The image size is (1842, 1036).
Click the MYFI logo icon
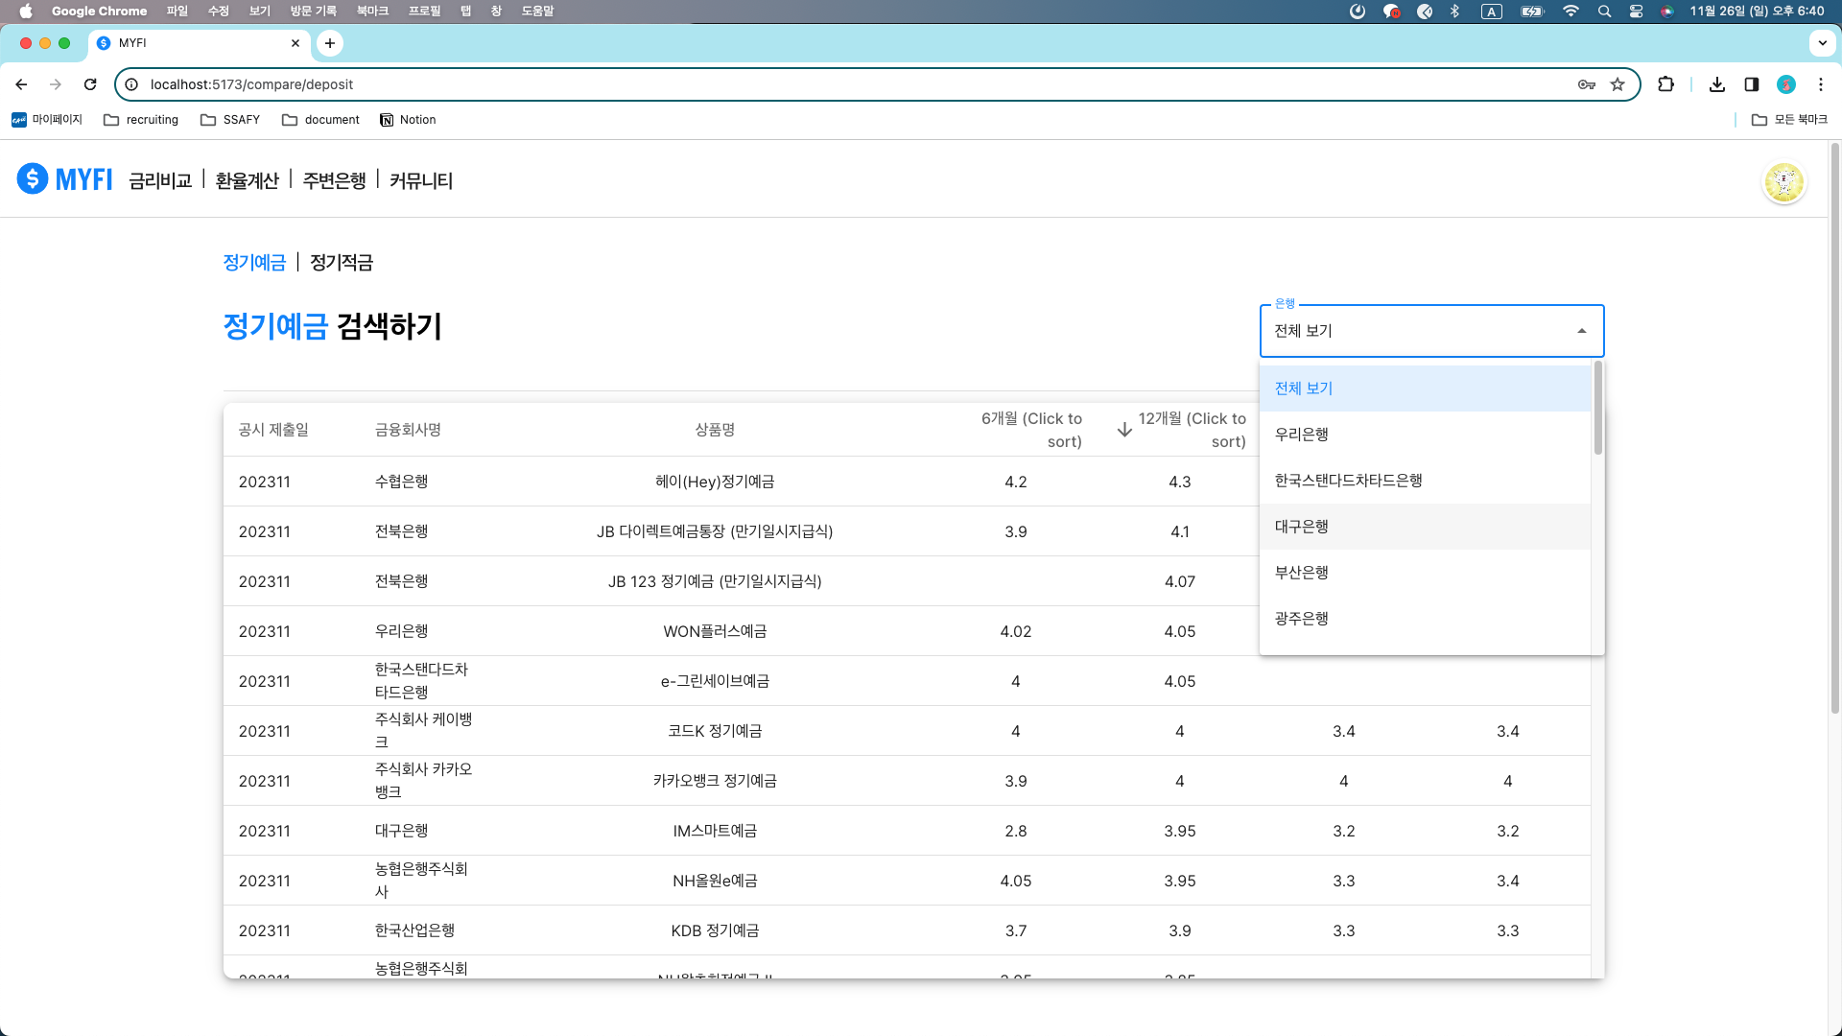click(x=31, y=179)
